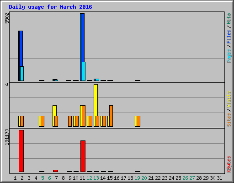
Task: Click green weekend day label 19
Action: (x=137, y=178)
